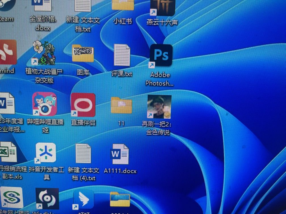Image resolution: width=286 pixels, height=214 pixels.
Task: Open the 小红书 folder
Action: coord(123,5)
